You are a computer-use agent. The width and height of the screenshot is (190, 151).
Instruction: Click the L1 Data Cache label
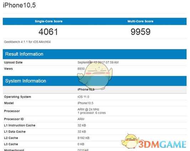tap(15, 132)
